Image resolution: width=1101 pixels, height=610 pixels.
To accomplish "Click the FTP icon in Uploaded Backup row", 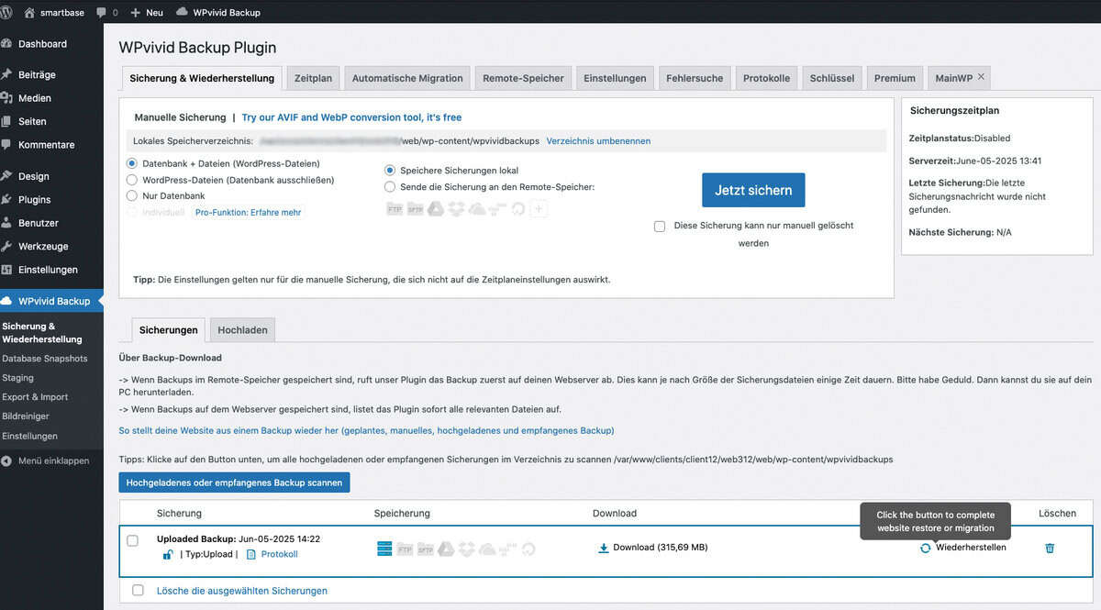I will tap(405, 549).
